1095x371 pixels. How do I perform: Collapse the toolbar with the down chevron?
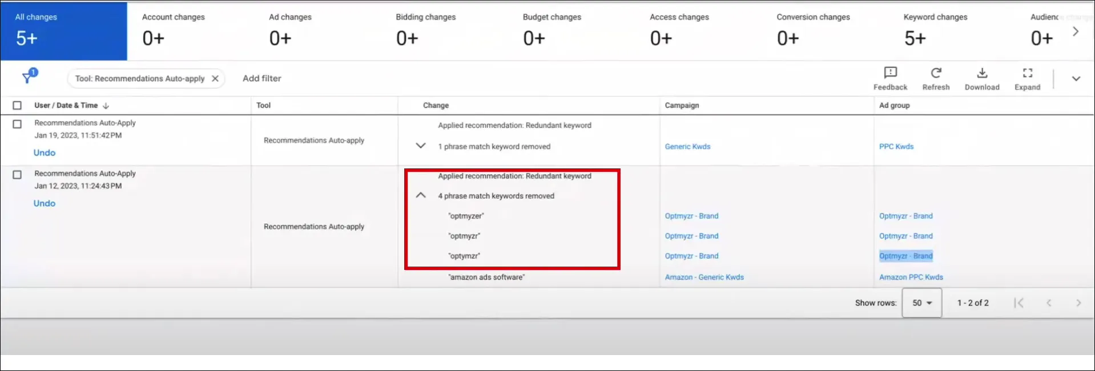1076,79
